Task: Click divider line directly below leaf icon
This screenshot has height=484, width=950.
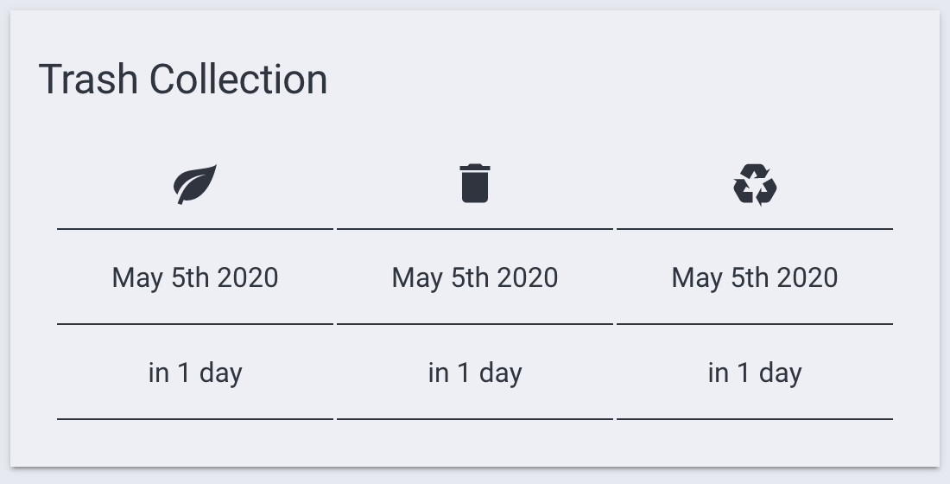Action: coord(195,229)
